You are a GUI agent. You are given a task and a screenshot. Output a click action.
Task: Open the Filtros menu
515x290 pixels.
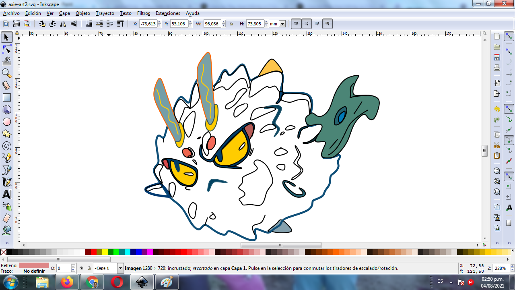(x=144, y=13)
